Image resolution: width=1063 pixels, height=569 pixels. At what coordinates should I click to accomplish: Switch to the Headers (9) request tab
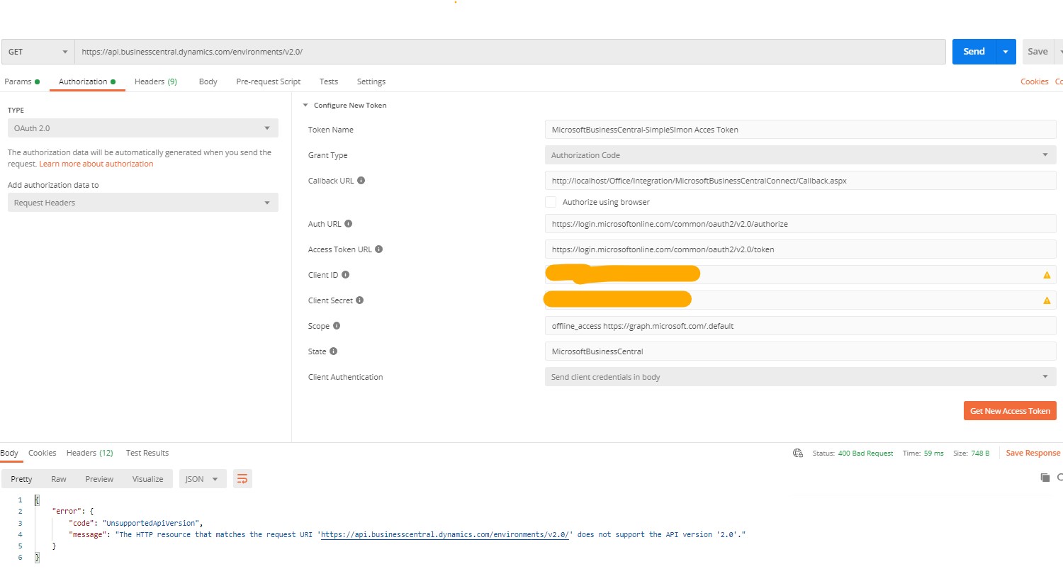pos(156,81)
